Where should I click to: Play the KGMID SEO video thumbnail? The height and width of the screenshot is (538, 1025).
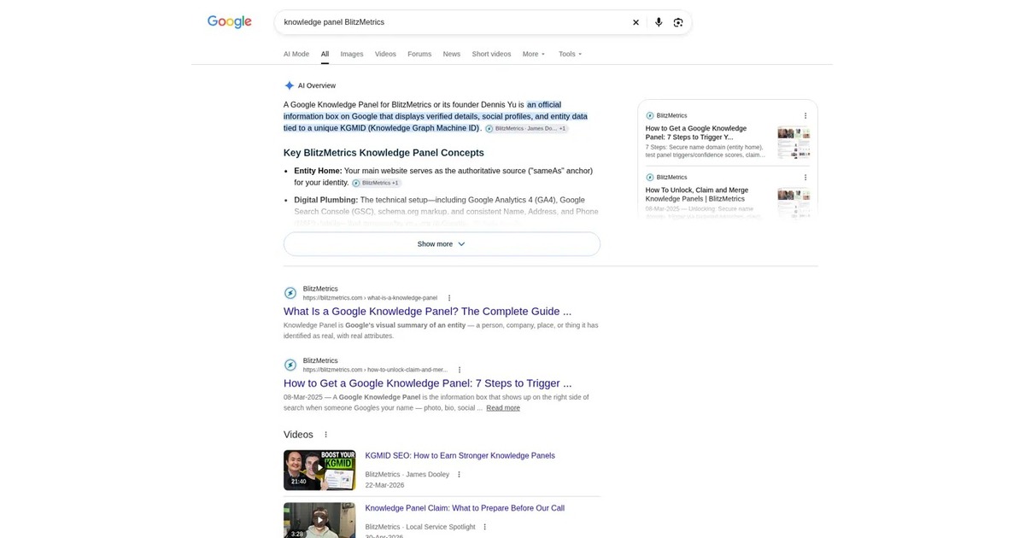pyautogui.click(x=319, y=470)
